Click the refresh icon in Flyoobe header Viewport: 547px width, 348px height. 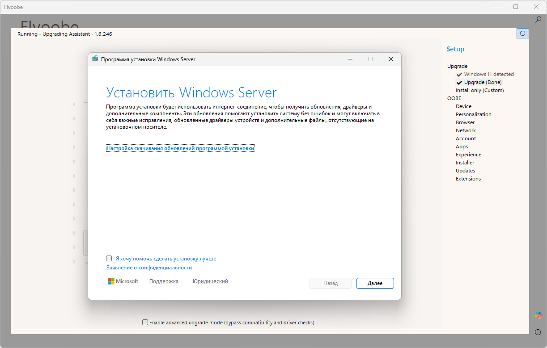click(x=522, y=33)
